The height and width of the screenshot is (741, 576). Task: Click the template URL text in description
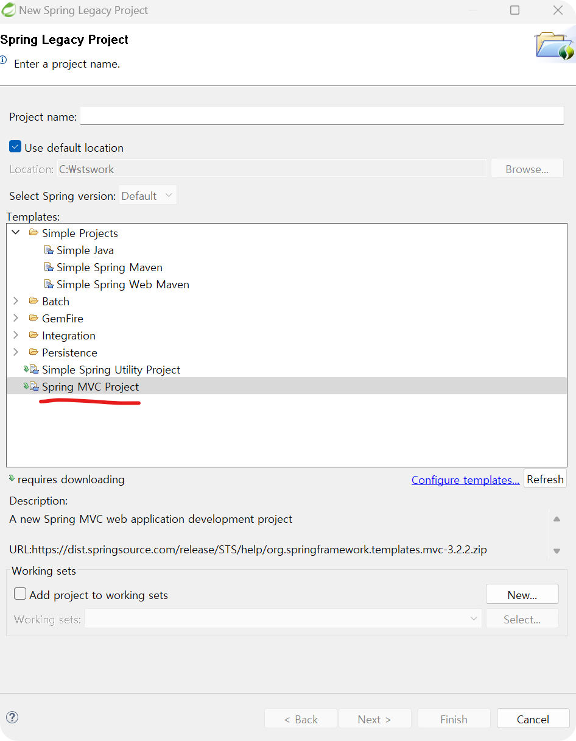pos(248,550)
